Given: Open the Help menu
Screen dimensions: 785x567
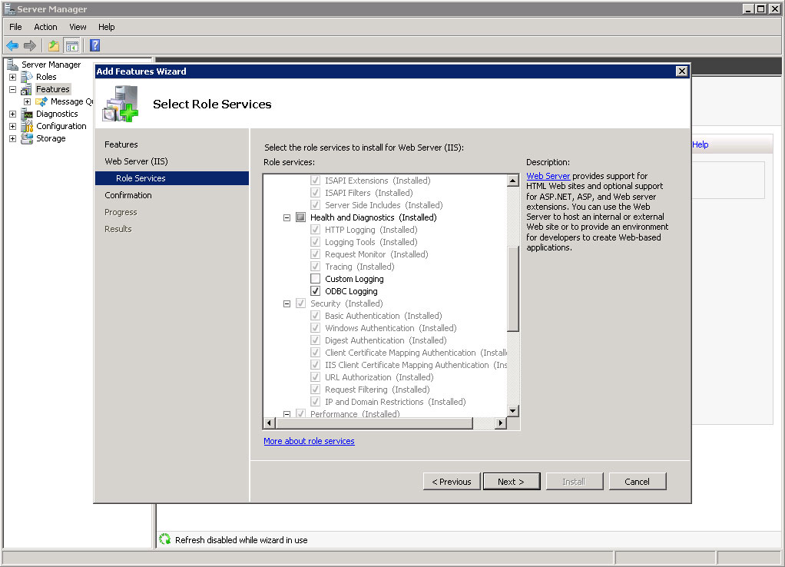Looking at the screenshot, I should click(106, 27).
